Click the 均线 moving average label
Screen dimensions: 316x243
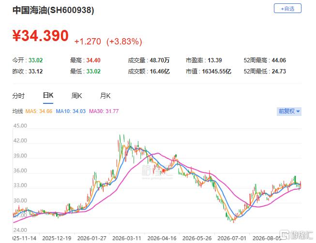[17, 111]
